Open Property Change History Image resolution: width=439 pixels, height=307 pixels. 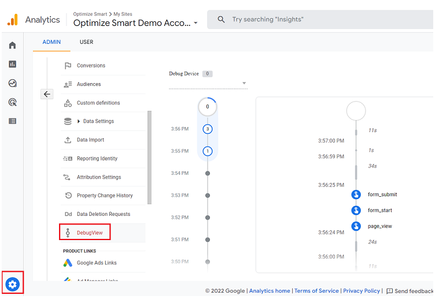[103, 196]
